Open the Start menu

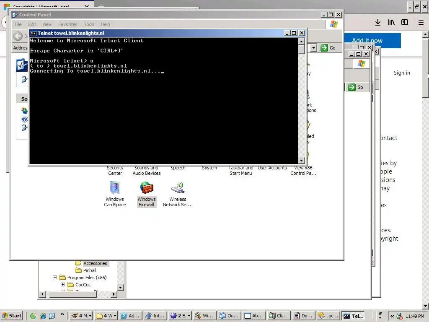[12, 316]
